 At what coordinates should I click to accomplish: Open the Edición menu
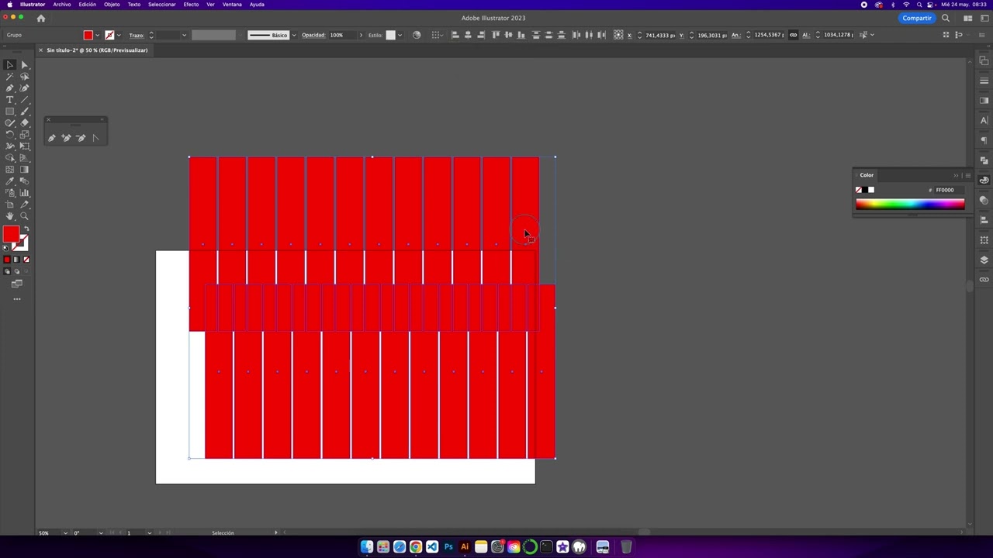87,5
